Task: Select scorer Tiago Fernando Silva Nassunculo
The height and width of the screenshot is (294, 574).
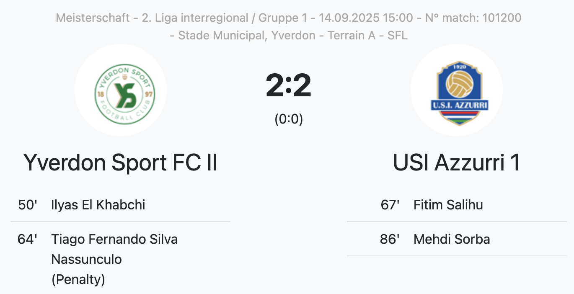Action: (114, 249)
